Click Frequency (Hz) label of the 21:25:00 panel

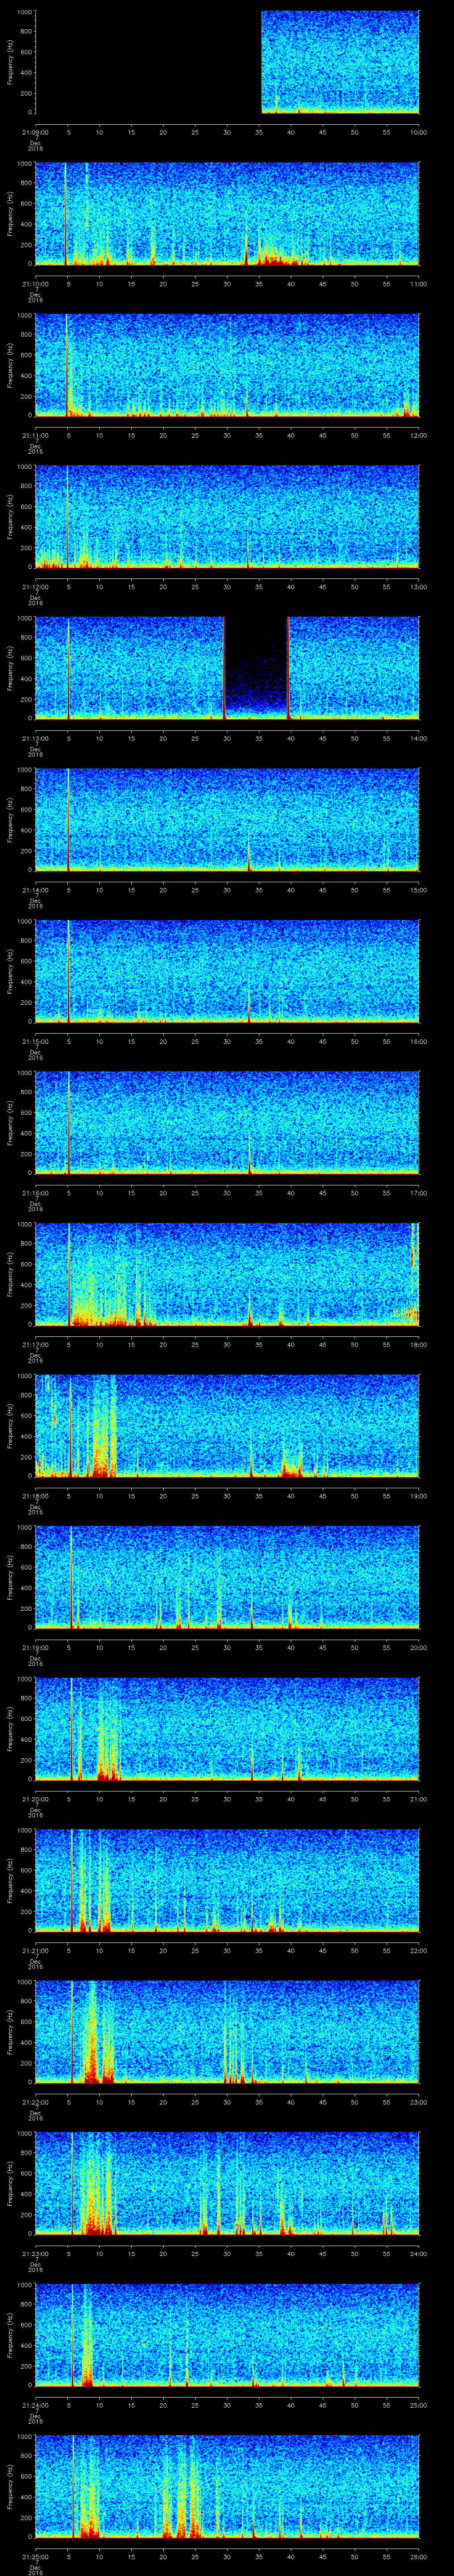[10, 2486]
